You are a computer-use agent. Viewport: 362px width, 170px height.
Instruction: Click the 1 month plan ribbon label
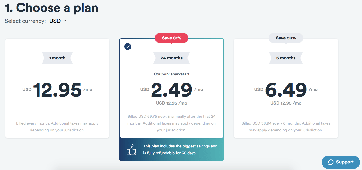57,58
